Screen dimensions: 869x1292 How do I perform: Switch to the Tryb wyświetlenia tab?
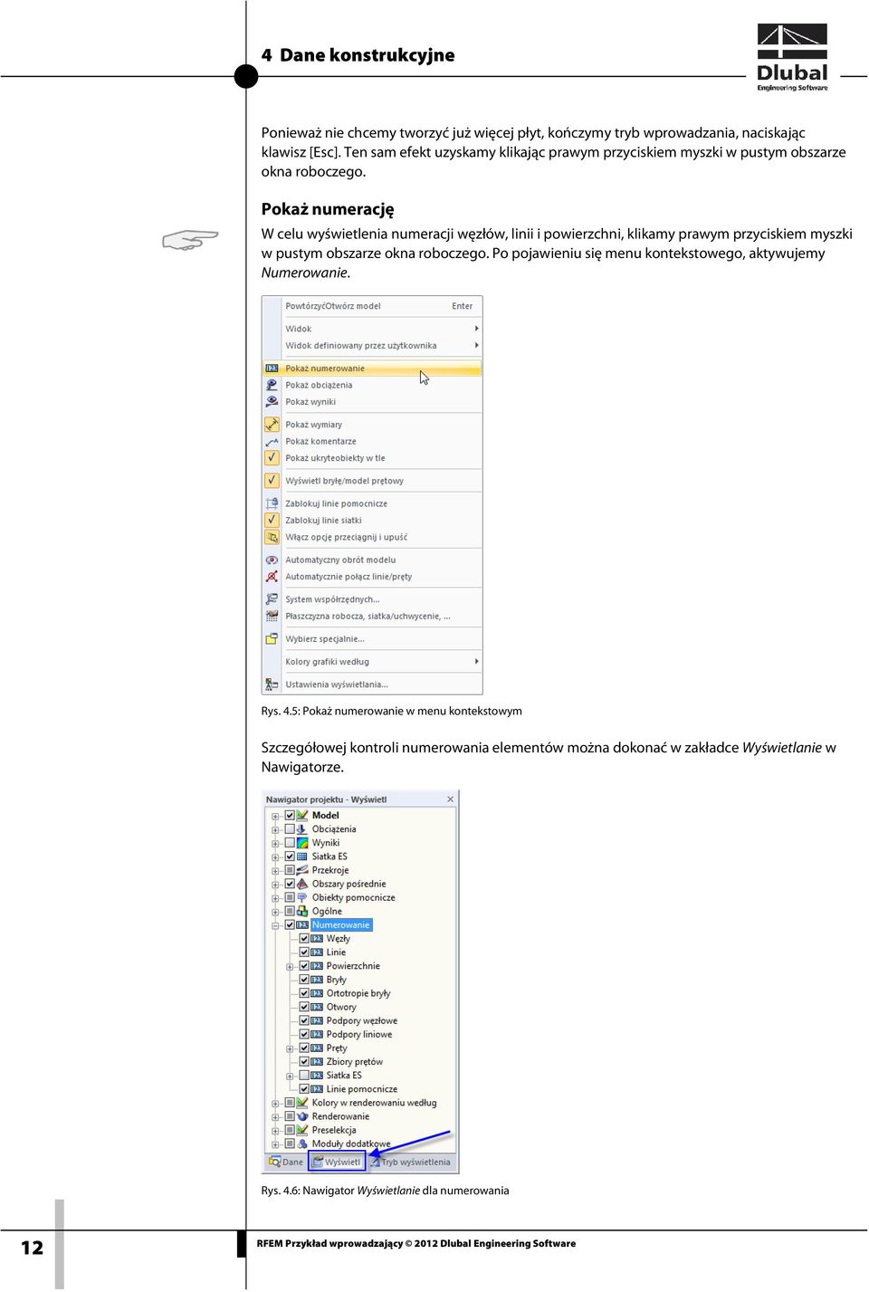click(410, 1163)
